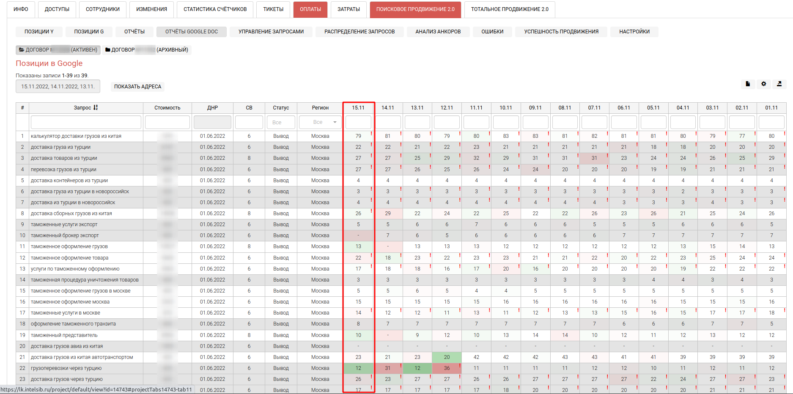Open the Статус filter dropdown
The width and height of the screenshot is (793, 394).
(281, 122)
